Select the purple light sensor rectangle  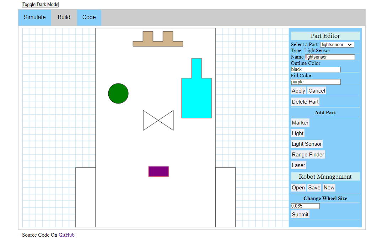coord(158,171)
